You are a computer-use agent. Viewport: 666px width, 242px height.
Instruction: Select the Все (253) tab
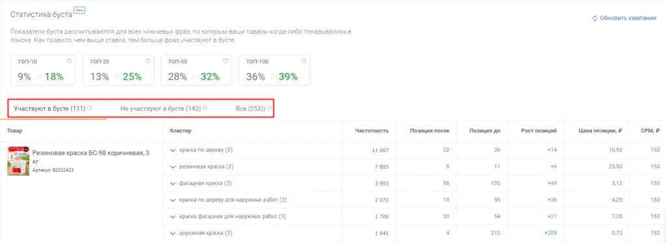(250, 109)
